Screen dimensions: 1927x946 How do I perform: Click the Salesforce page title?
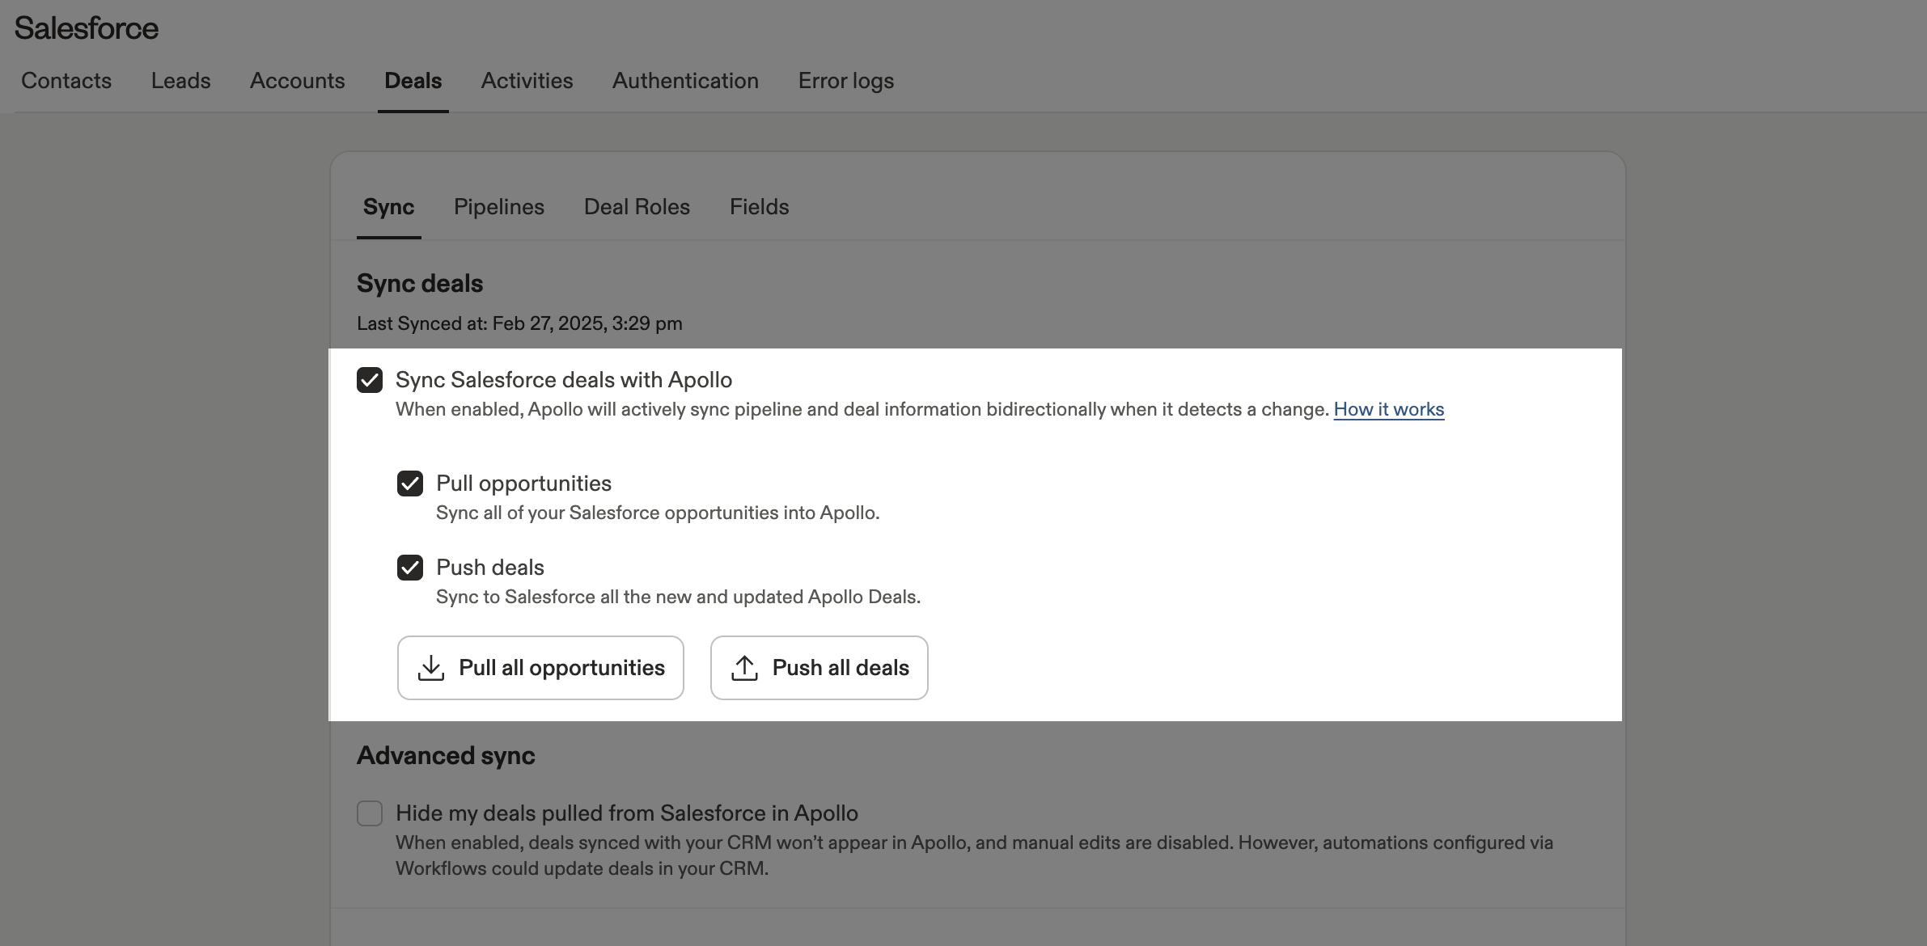(87, 28)
